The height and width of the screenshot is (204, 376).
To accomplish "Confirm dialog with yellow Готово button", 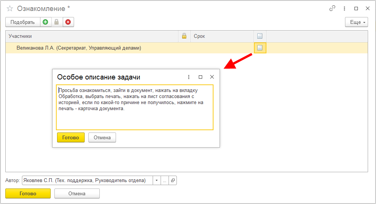I will [x=71, y=137].
